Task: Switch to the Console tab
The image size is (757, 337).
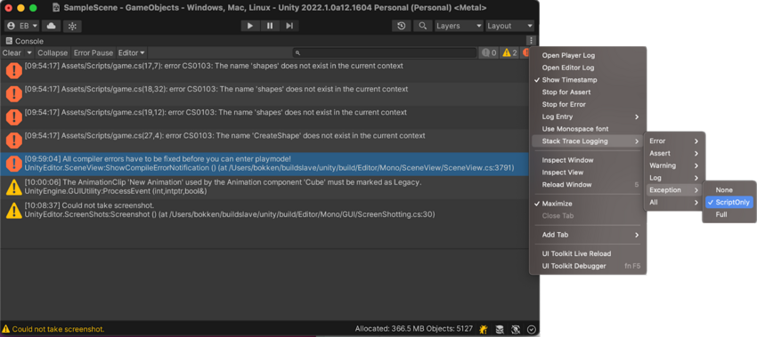Action: pyautogui.click(x=25, y=41)
